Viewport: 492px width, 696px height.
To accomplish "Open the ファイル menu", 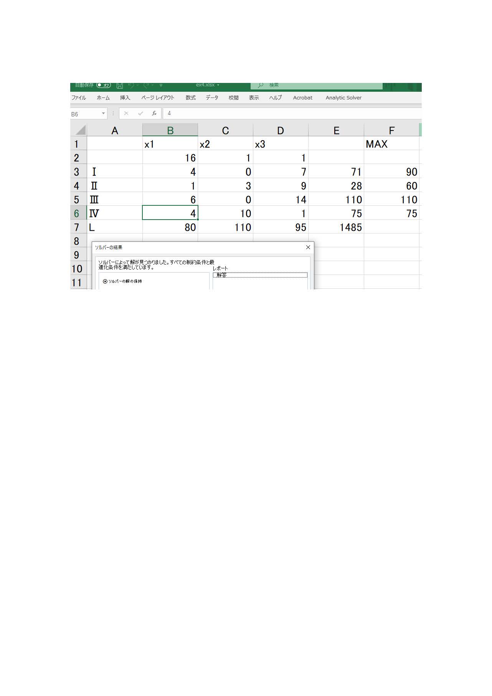I will tap(79, 98).
